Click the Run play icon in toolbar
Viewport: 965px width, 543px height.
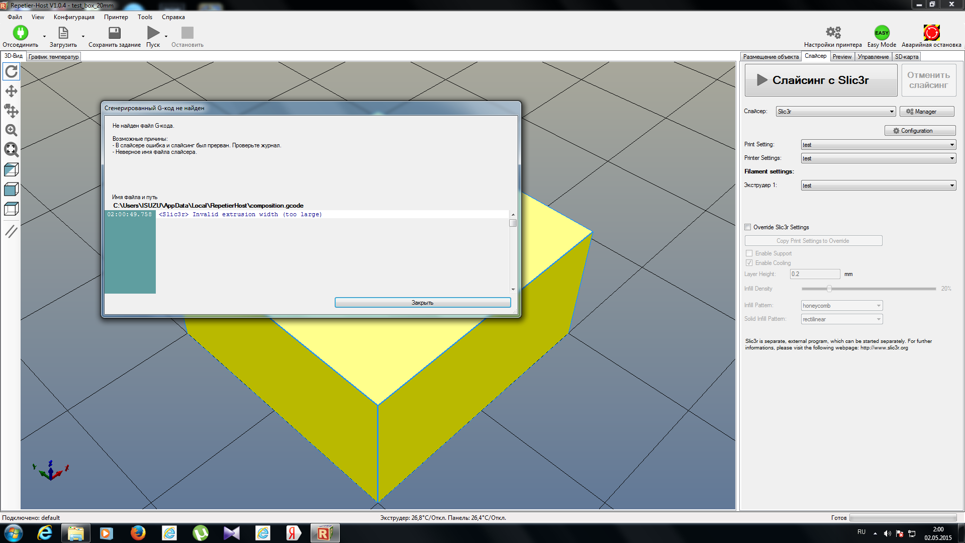pyautogui.click(x=153, y=33)
